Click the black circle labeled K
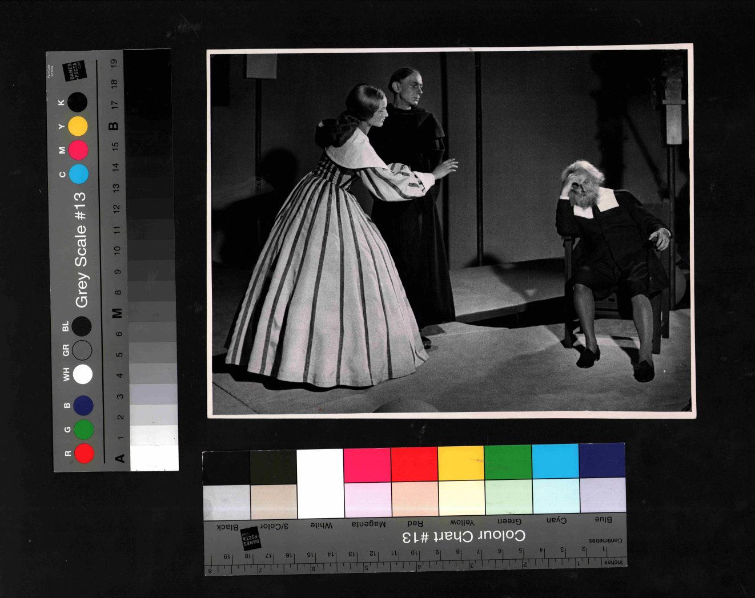This screenshot has height=598, width=755. pos(77,102)
